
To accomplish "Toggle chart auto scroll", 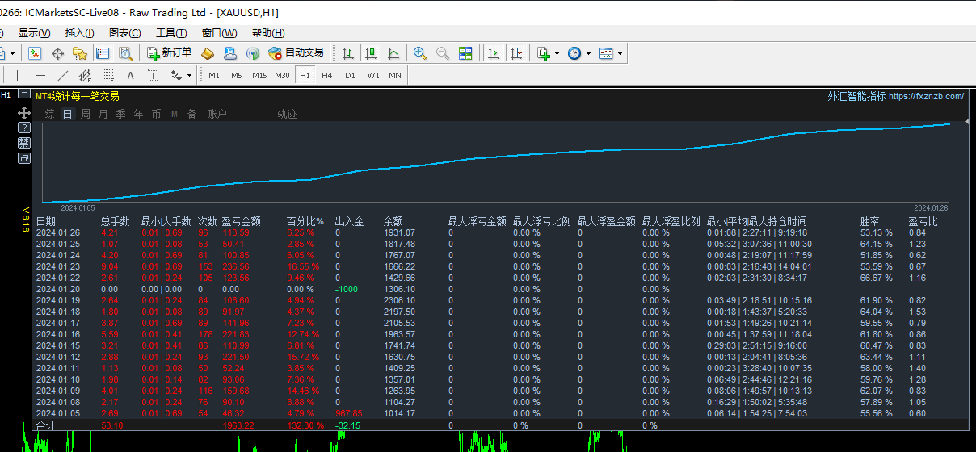I will (493, 53).
